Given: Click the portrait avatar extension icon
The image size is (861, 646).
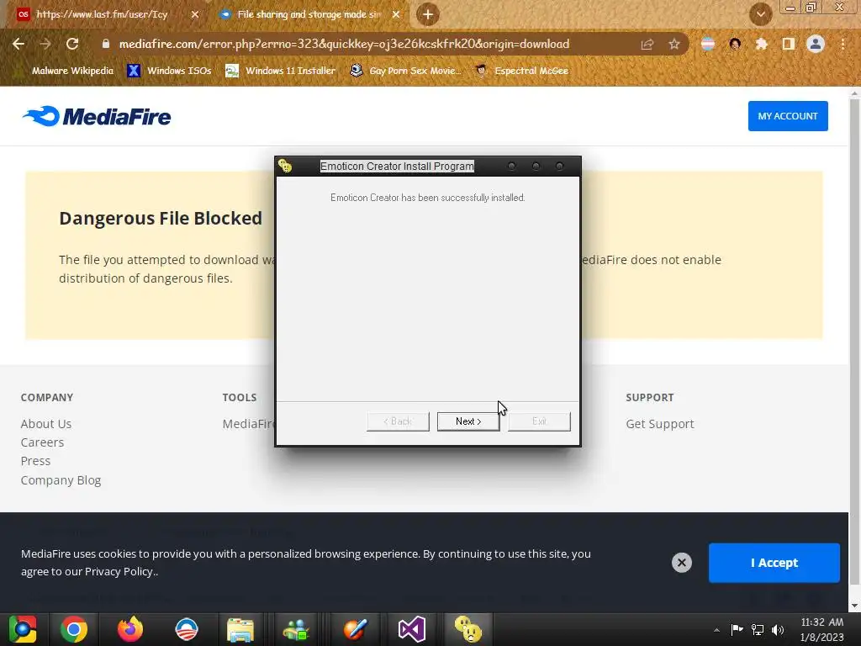Looking at the screenshot, I should tap(735, 44).
